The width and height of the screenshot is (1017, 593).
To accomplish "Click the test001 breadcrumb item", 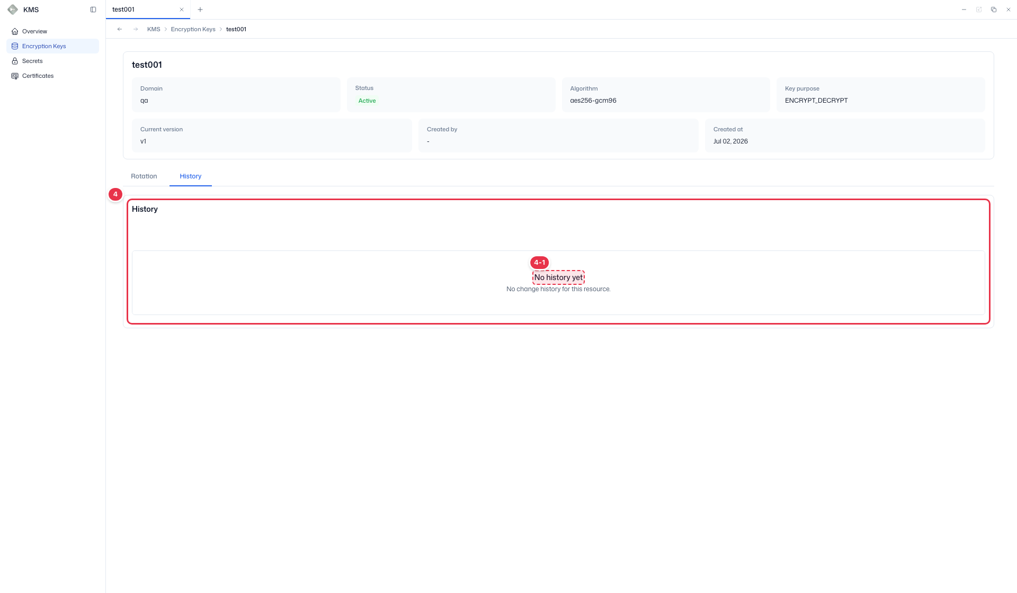I will (236, 29).
